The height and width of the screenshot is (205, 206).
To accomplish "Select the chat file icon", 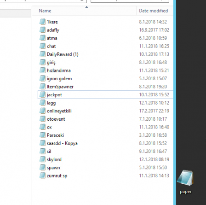I will tap(42, 46).
